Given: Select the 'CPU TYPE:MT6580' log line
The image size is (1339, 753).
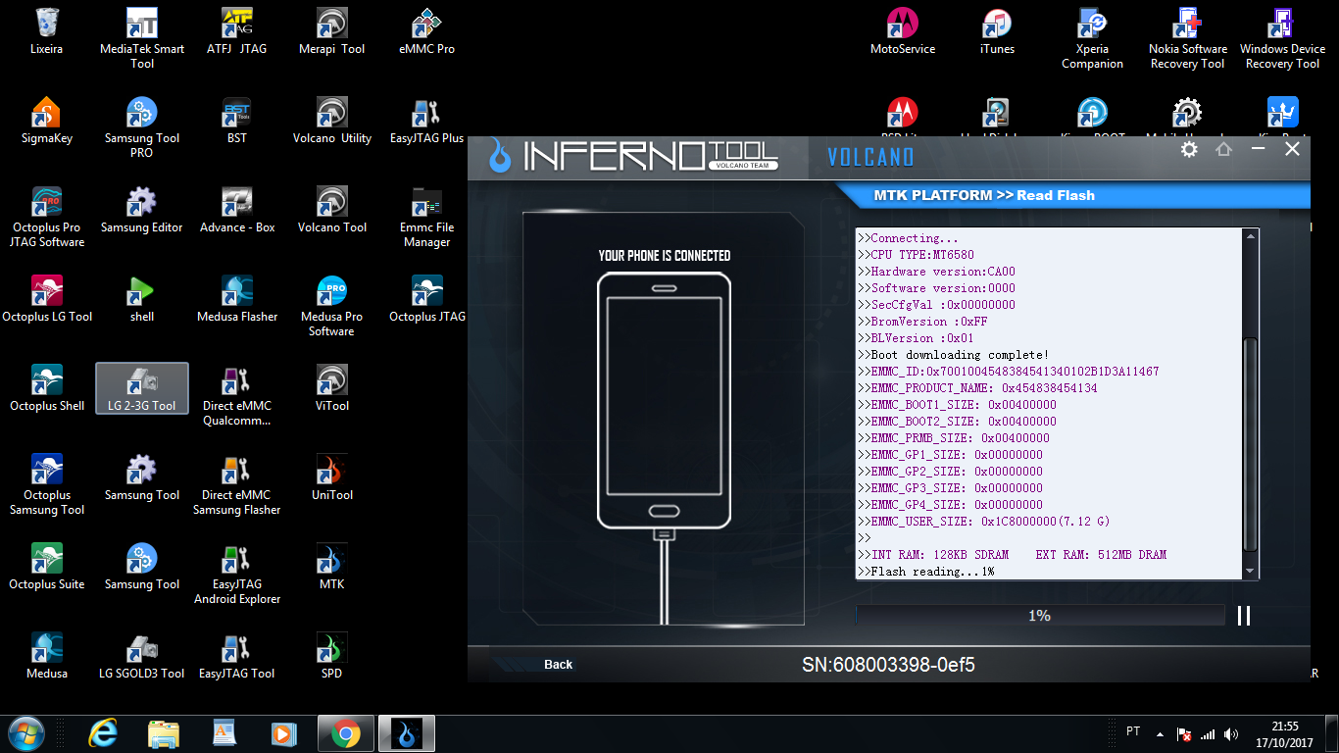Looking at the screenshot, I should pyautogui.click(x=916, y=255).
